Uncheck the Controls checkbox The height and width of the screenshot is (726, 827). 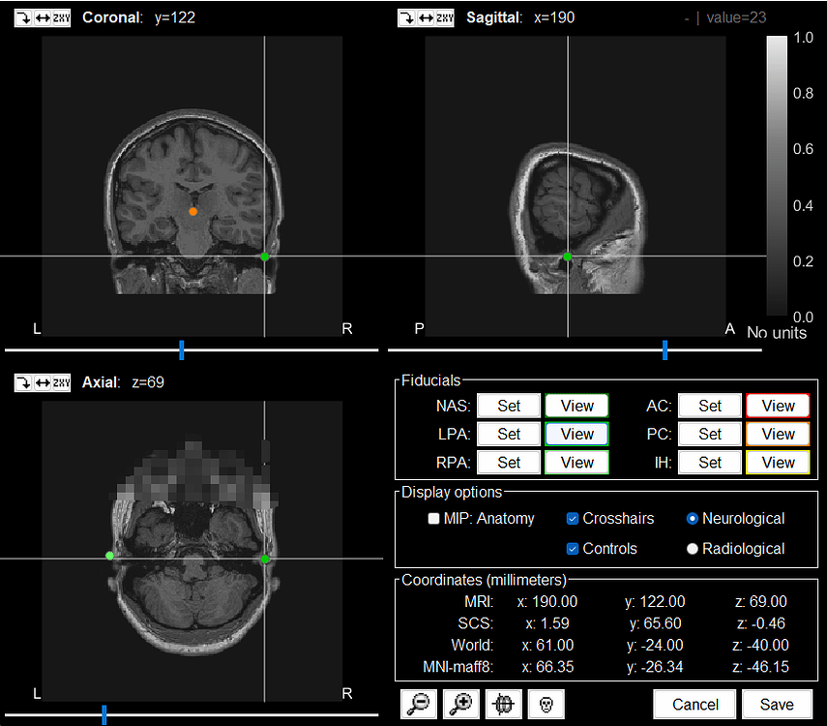(573, 549)
